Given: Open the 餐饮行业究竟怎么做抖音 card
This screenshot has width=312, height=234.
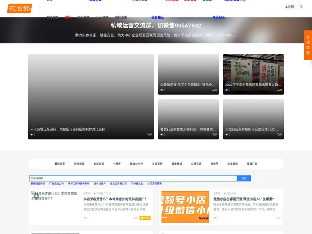Looking at the screenshot, I should pyautogui.click(x=188, y=119).
